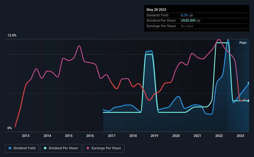Select the teal Dividend Per Share endpoint marker
The image size is (254, 157).
pyautogui.click(x=249, y=101)
